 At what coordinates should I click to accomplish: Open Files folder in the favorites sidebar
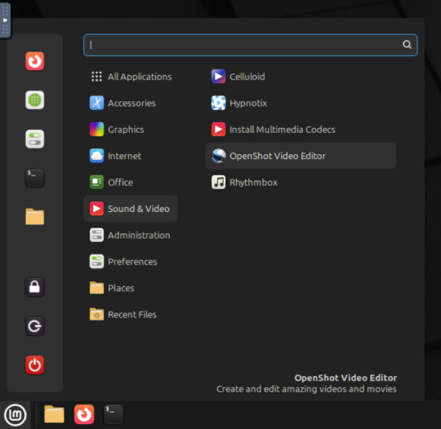(x=34, y=217)
